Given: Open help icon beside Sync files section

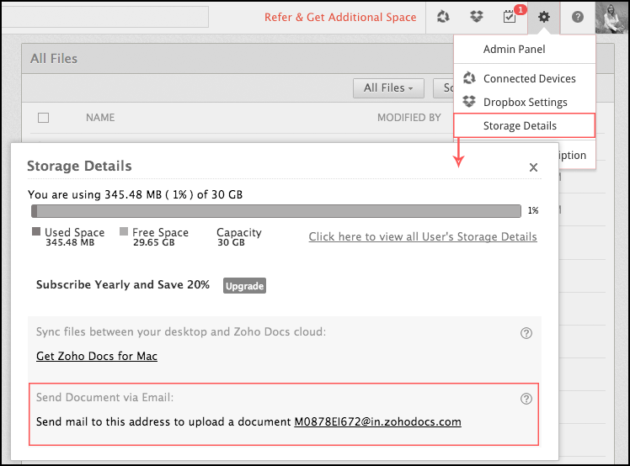Looking at the screenshot, I should coord(526,333).
